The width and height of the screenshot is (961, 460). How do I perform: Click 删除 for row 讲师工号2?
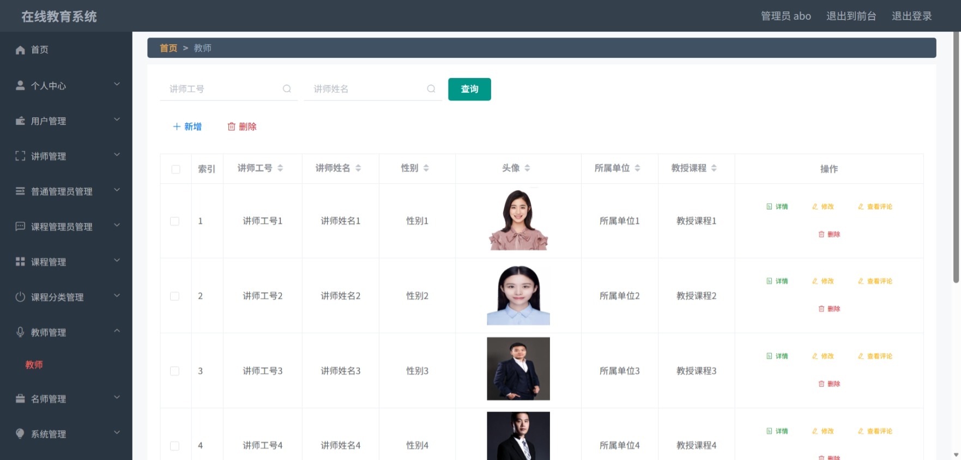pyautogui.click(x=829, y=309)
